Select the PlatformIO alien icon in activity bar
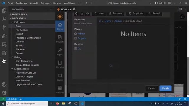The width and height of the screenshot is (189, 106). coord(4,61)
